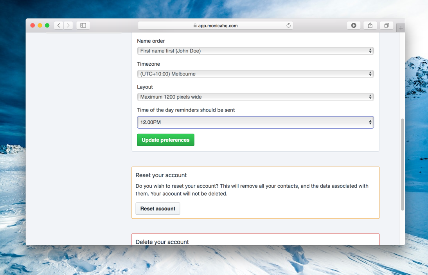Image resolution: width=428 pixels, height=275 pixels.
Task: Open the Safari downloads list
Action: point(354,25)
